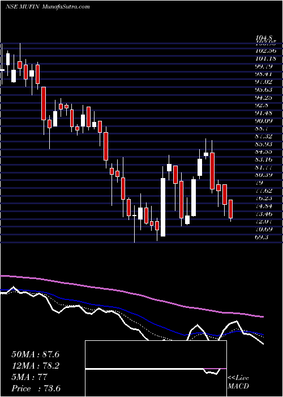This screenshot has width=283, height=397.
Task: Click the 69.3 price axis label
Action: click(262, 238)
